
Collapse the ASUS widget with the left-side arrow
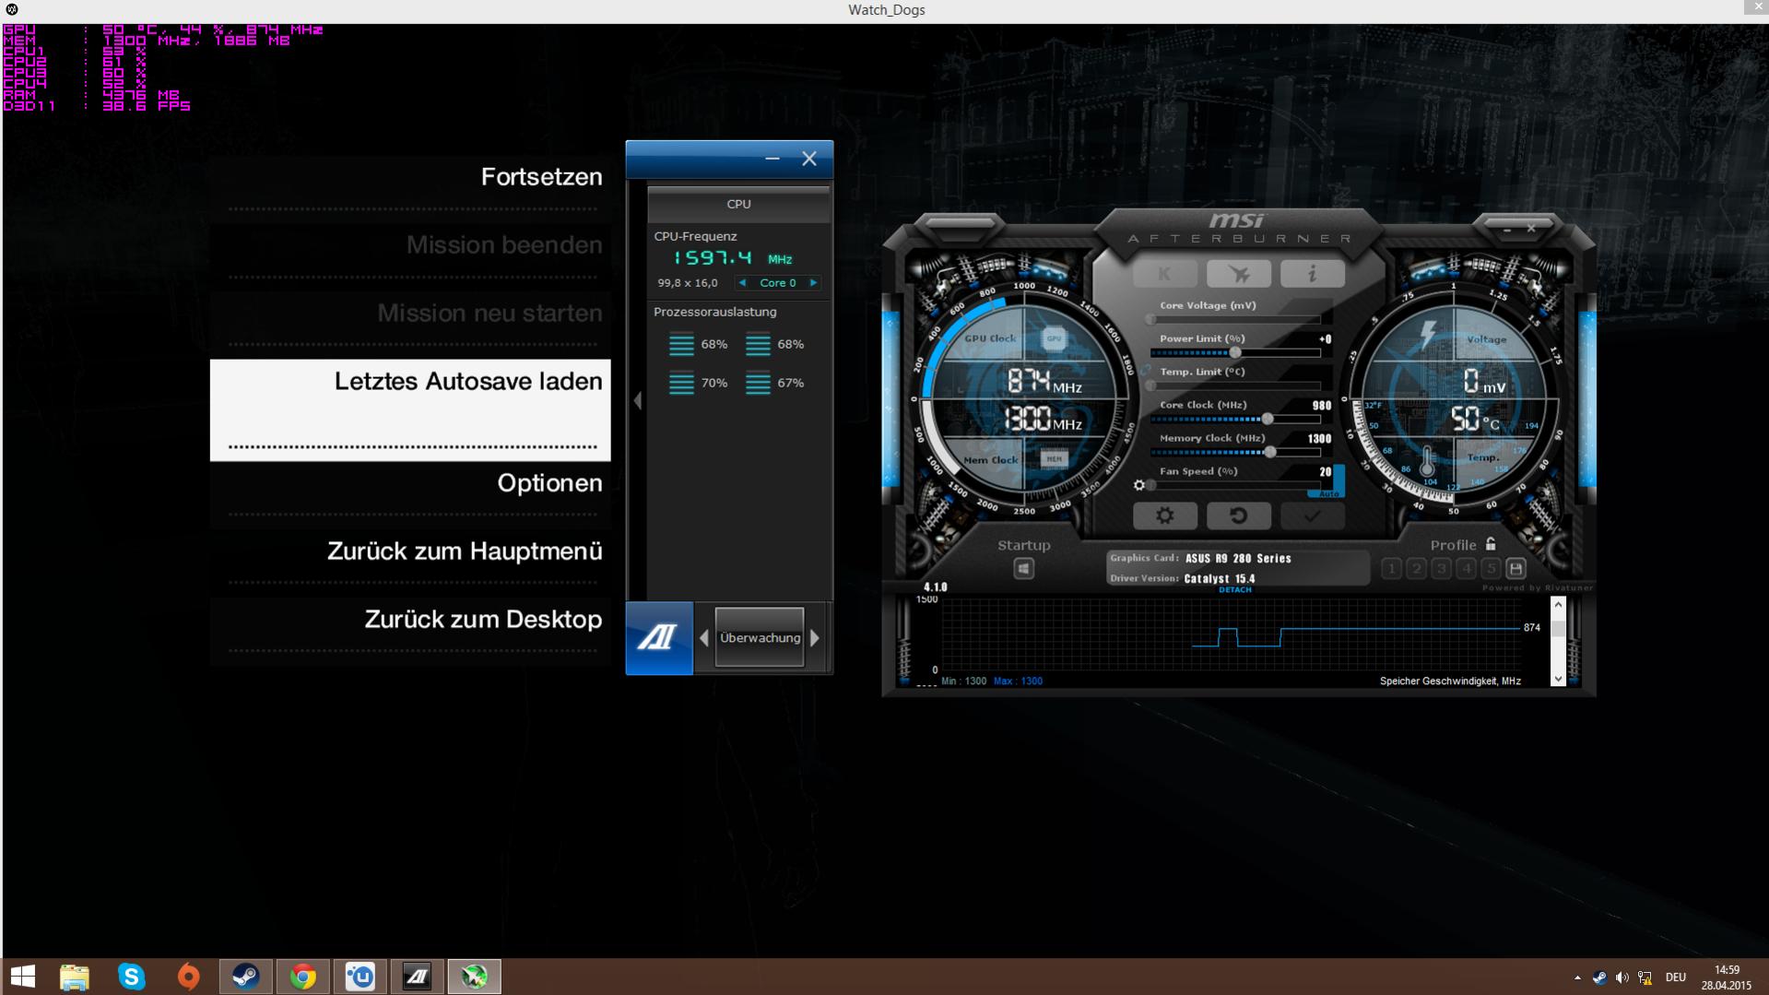pos(637,400)
